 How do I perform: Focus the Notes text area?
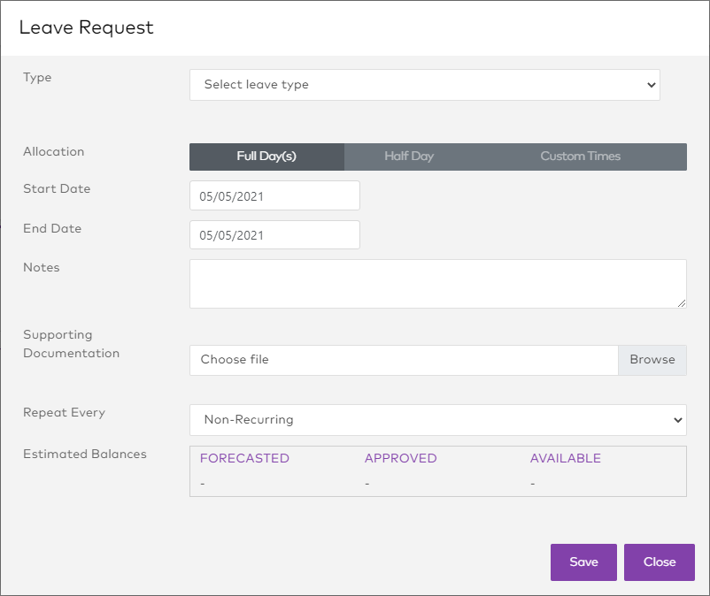pos(437,284)
